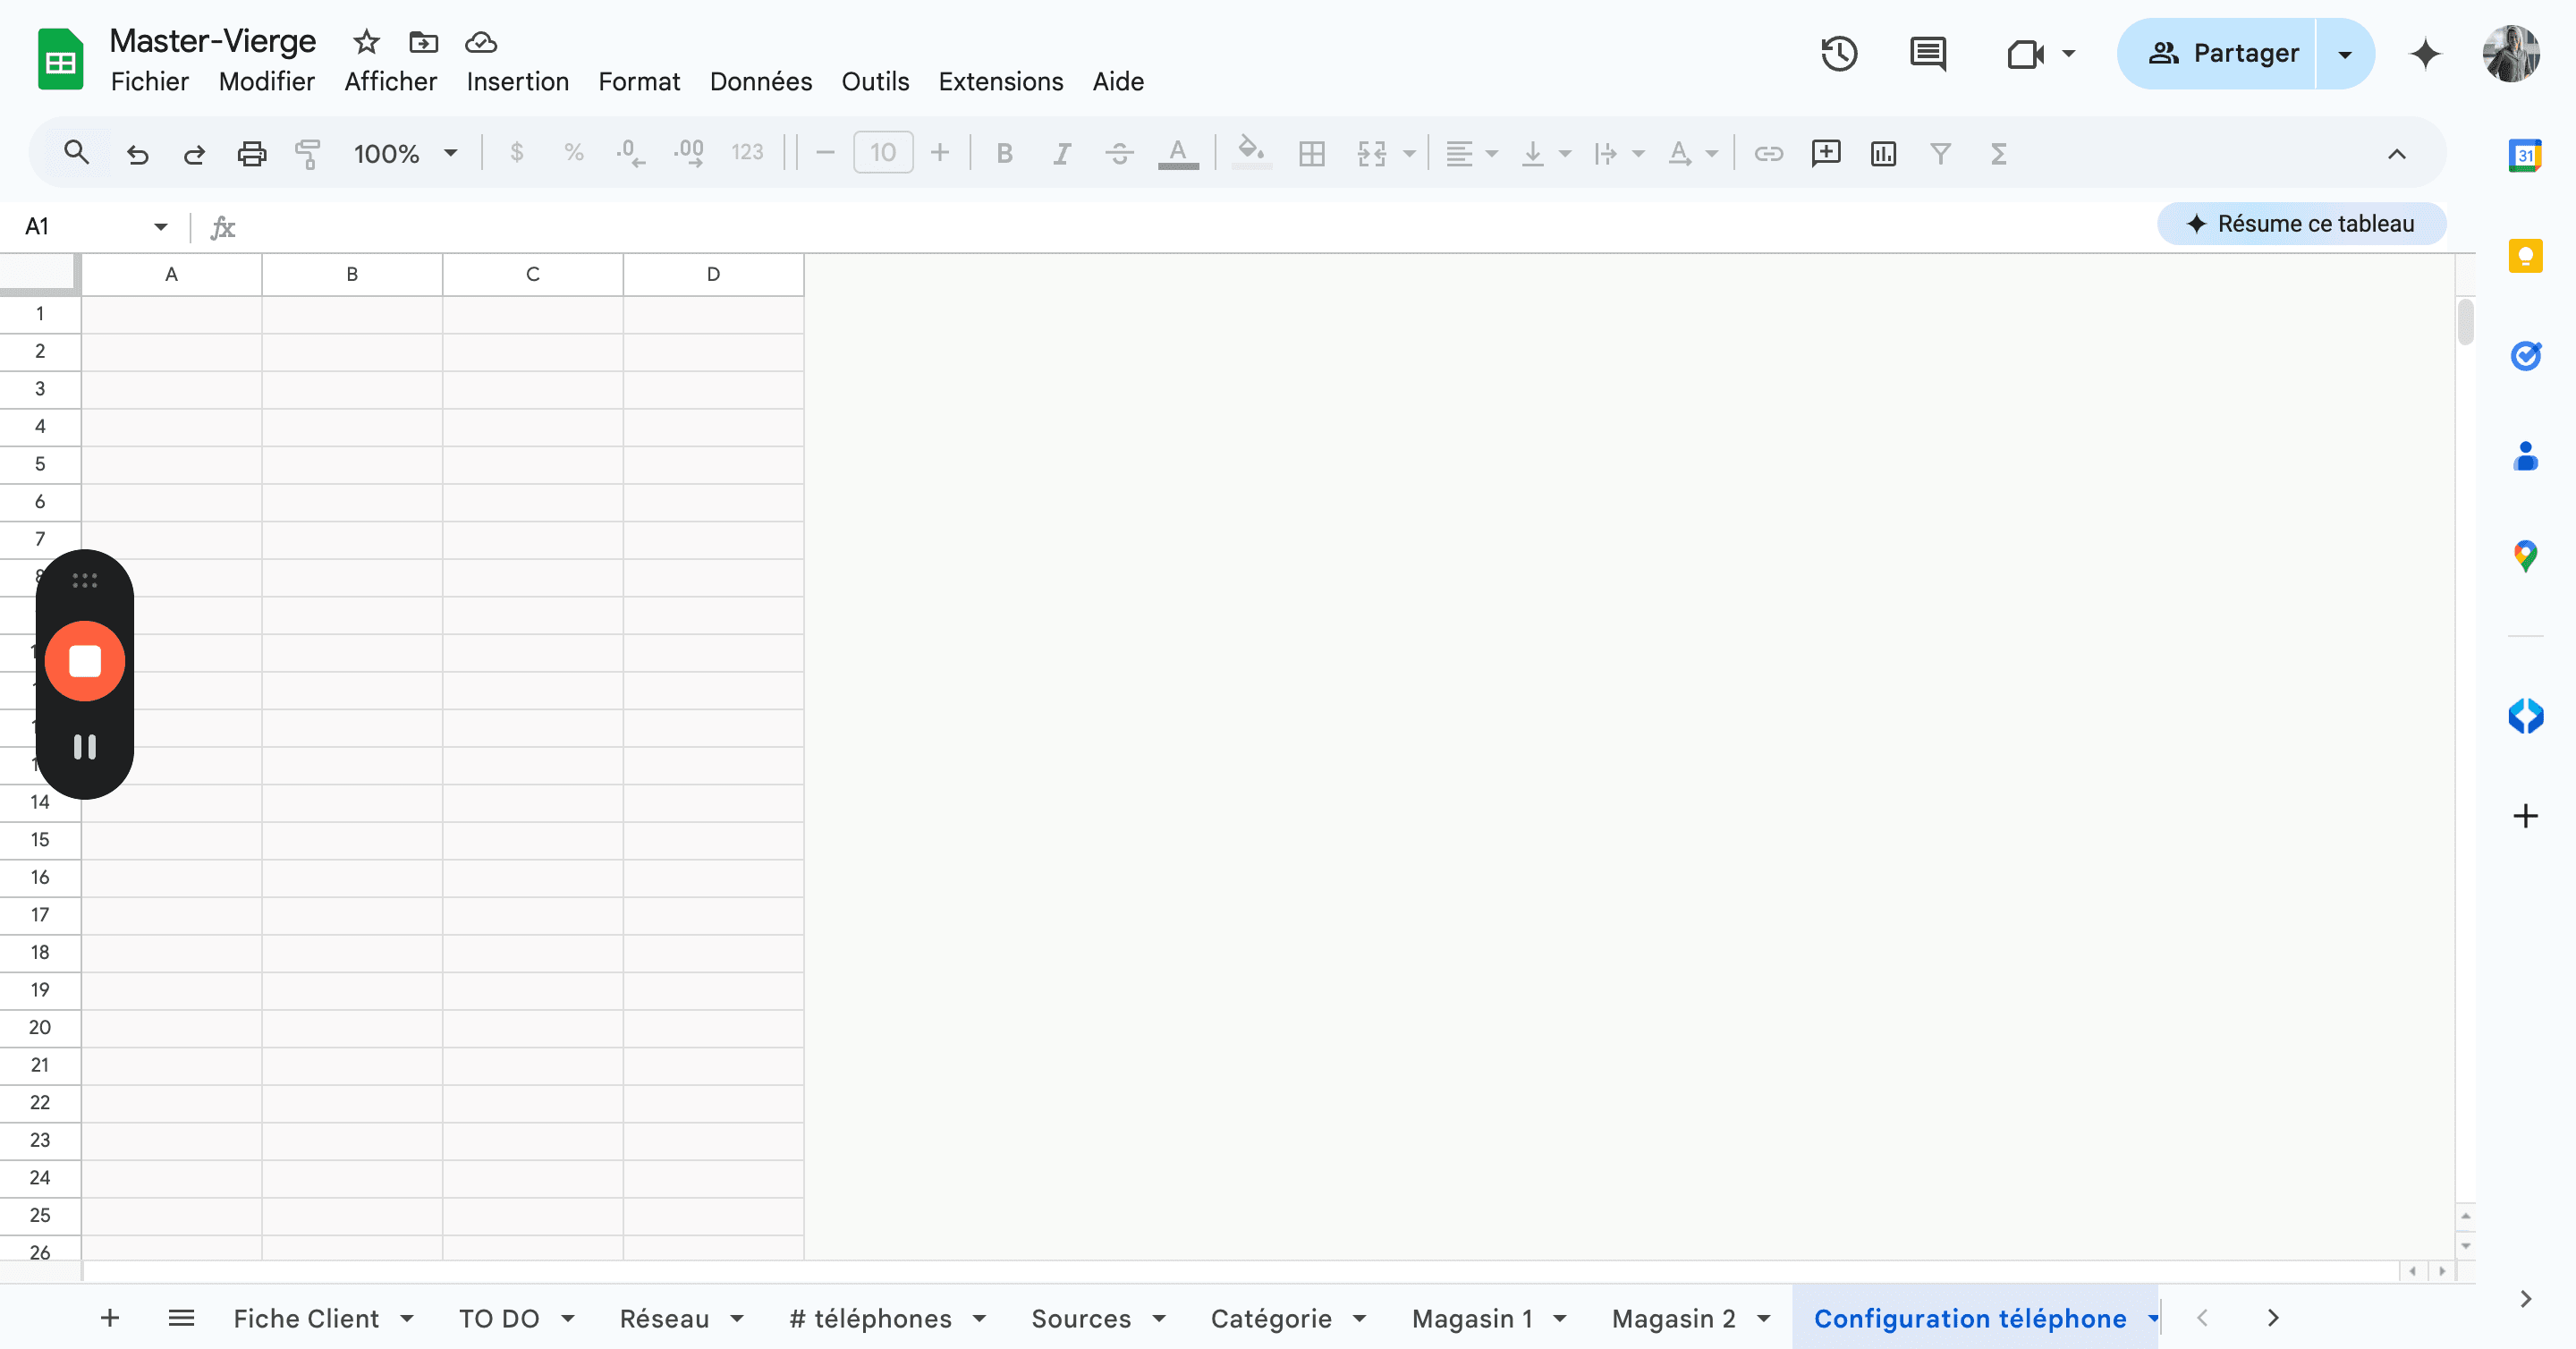Open the share options dropdown arrow
This screenshot has height=1349, width=2576.
click(x=2345, y=54)
